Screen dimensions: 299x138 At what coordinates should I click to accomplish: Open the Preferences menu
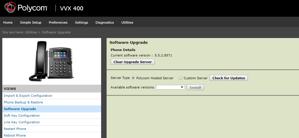click(x=58, y=22)
